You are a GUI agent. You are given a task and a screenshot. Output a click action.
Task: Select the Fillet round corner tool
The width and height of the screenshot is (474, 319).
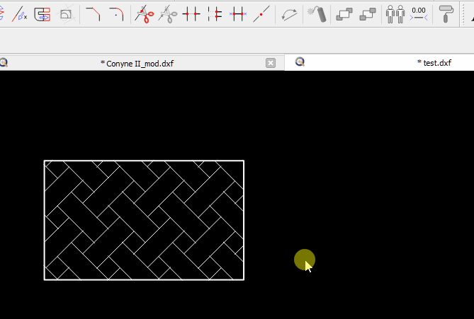point(116,13)
